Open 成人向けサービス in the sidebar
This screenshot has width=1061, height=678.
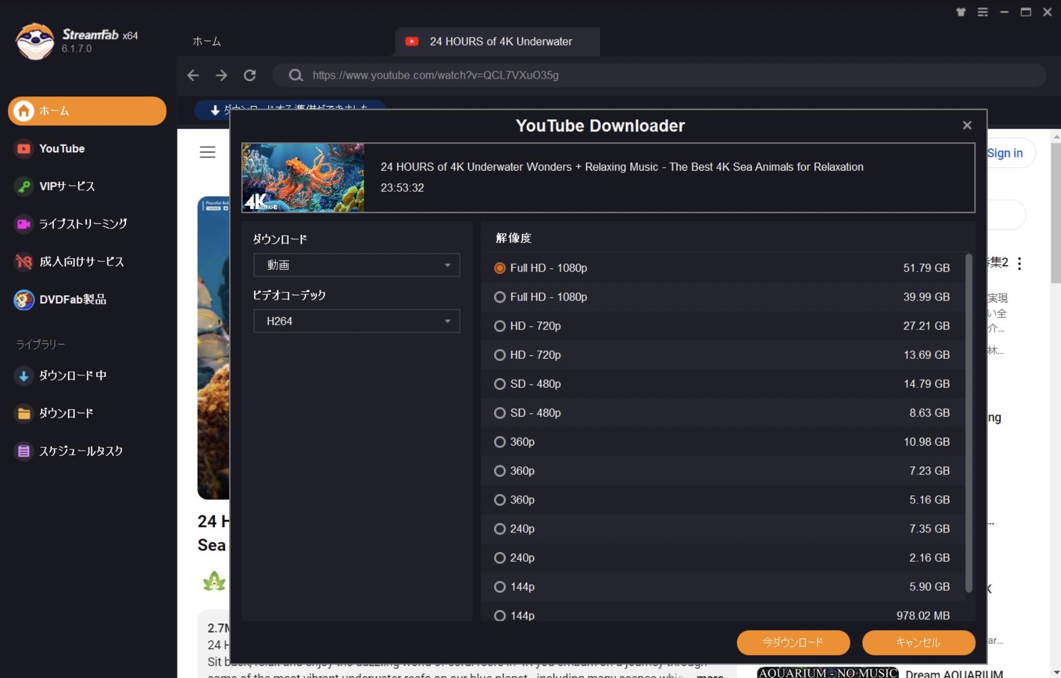[69, 261]
